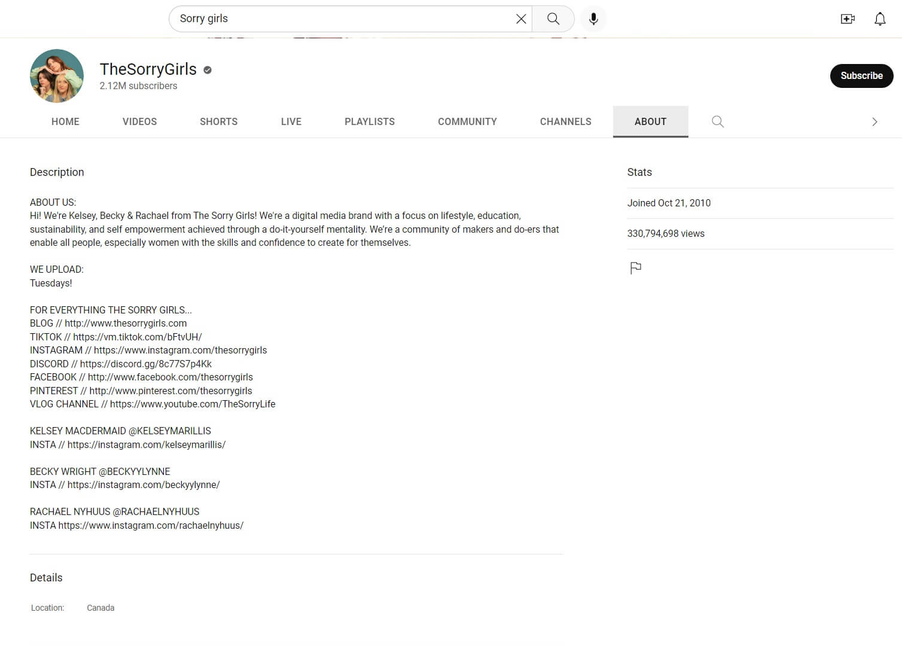Open the channel search magnifier icon
902x646 pixels.
718,122
